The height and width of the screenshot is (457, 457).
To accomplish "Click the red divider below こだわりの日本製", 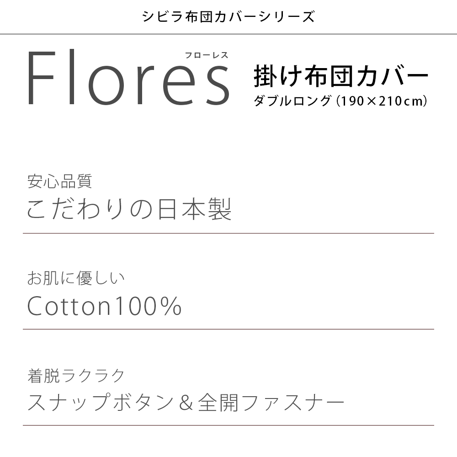I will pos(228,234).
